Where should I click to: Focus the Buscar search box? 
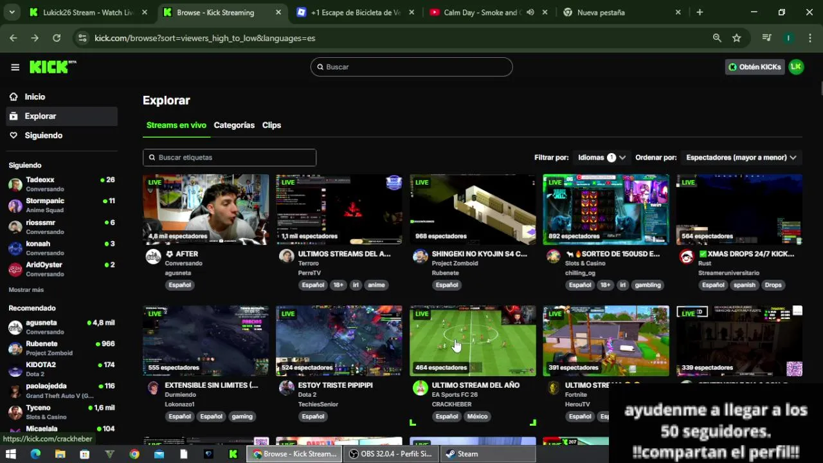pyautogui.click(x=411, y=67)
